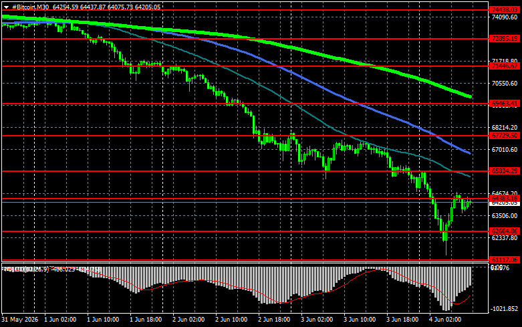Viewport: 522px width, 327px height.
Task: Click the 3 Jun 02:00 time label
Action: [317, 320]
